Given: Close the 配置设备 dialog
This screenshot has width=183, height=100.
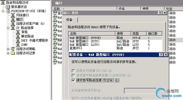Looking at the screenshot, I should [166, 54].
